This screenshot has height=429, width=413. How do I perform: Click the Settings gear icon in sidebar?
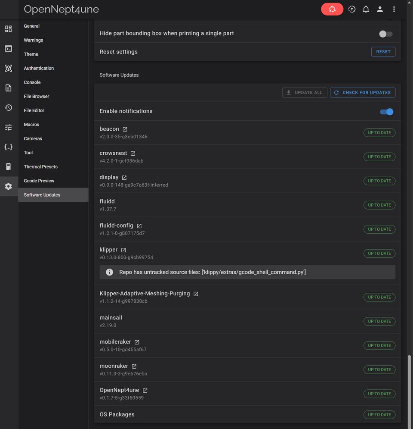[9, 186]
